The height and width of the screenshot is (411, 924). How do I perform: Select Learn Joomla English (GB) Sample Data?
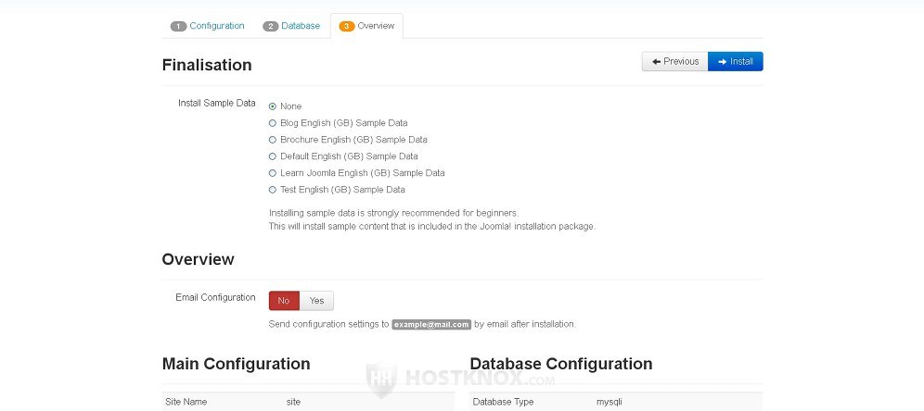click(273, 173)
